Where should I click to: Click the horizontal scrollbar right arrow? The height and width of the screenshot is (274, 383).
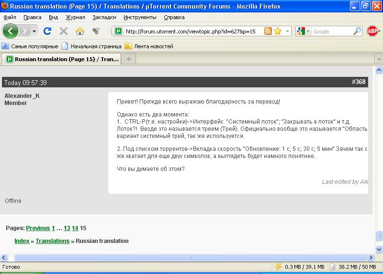371,257
